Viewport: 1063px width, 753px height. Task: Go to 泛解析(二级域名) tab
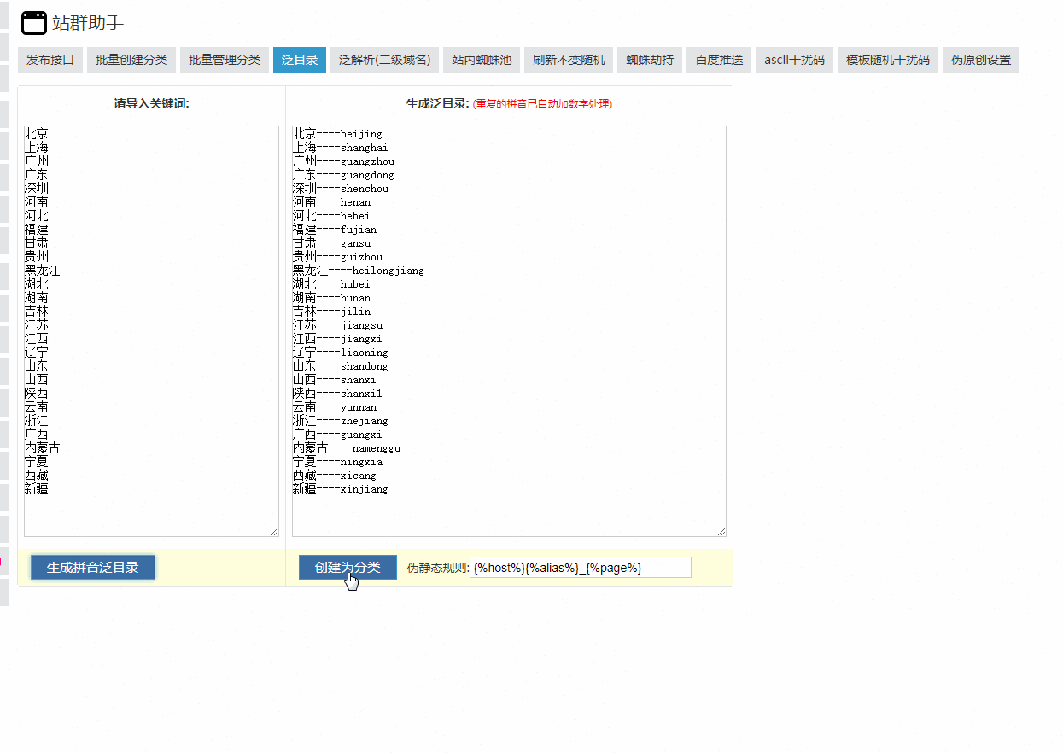[384, 60]
